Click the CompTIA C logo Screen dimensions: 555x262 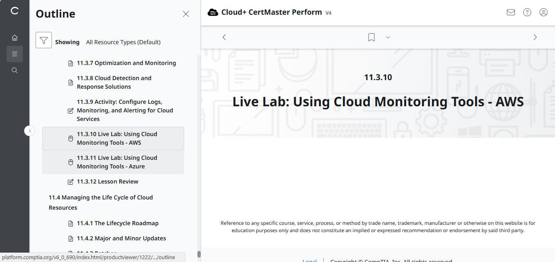15,11
